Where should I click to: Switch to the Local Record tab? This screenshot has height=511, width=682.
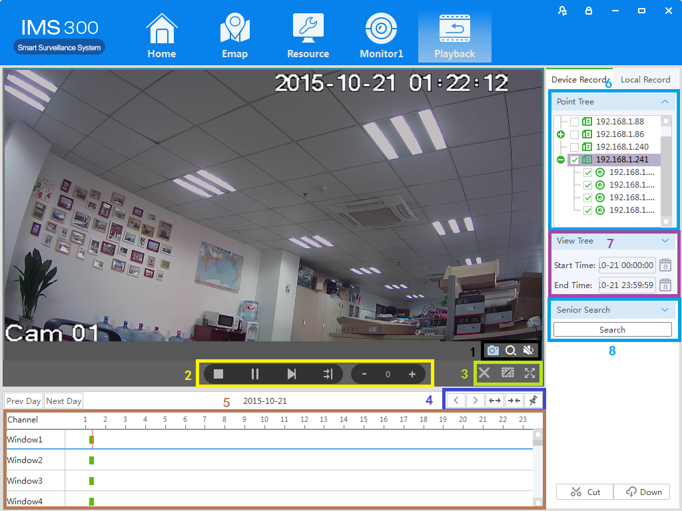click(x=645, y=79)
